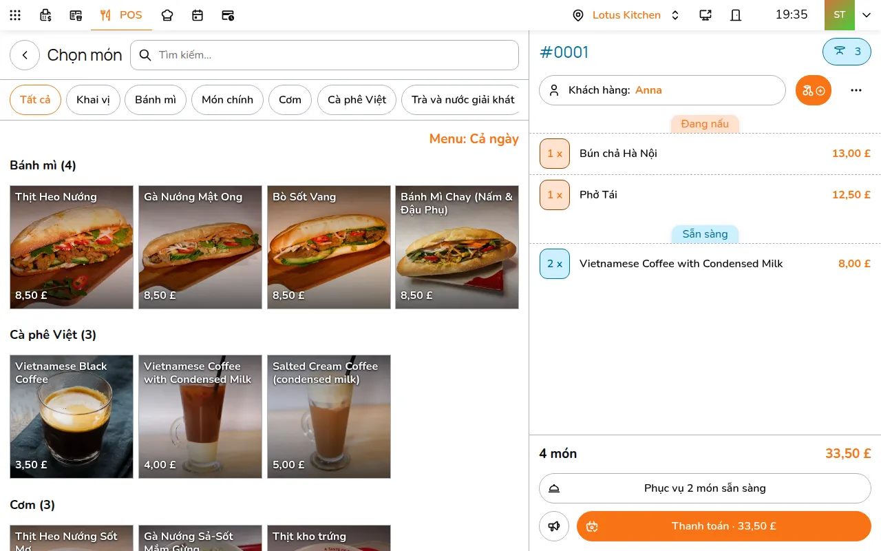Expand the Lotus Kitchen location selector
Image resolution: width=881 pixels, height=551 pixels.
[x=626, y=15]
